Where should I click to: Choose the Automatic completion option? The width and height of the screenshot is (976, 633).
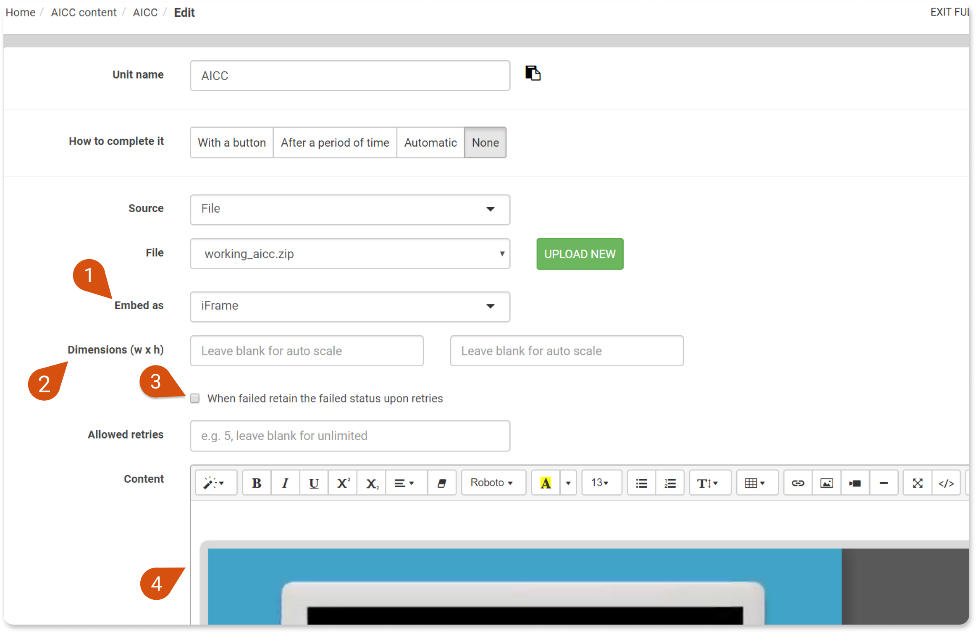(430, 142)
